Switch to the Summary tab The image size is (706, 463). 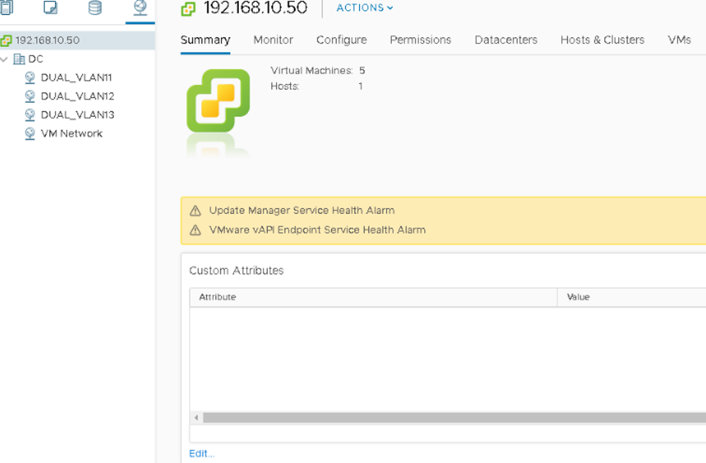(x=205, y=40)
